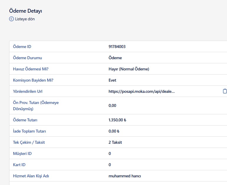The height and width of the screenshot is (185, 227).
Task: Click the truncated posapi.moka.com URL
Action: coord(142,91)
